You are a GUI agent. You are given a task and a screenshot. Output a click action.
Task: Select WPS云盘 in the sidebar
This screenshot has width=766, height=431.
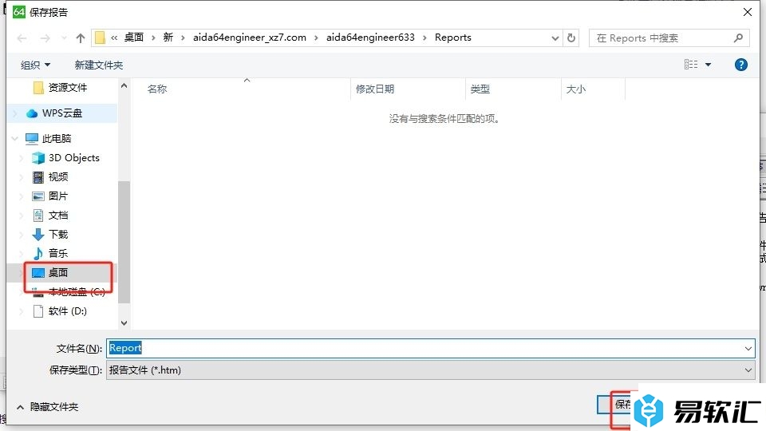click(61, 113)
